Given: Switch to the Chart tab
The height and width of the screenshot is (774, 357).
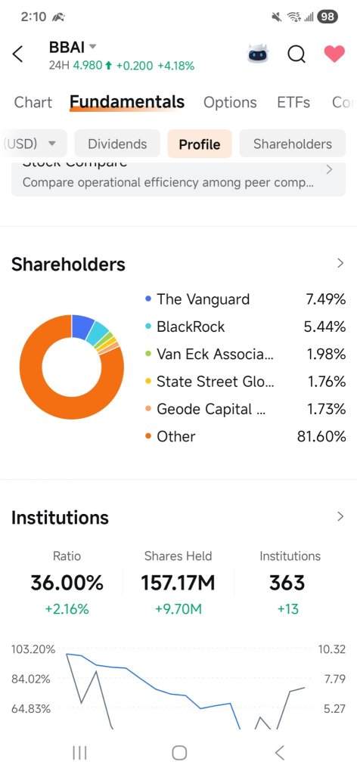Looking at the screenshot, I should (33, 102).
